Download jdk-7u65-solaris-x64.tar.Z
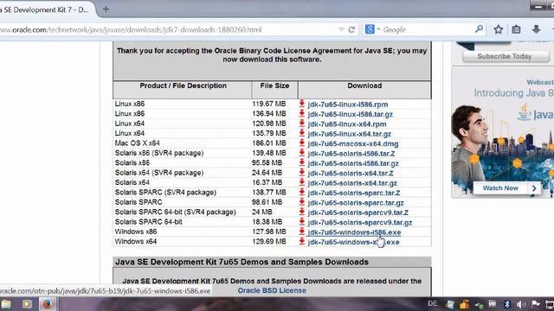This screenshot has height=311, width=554. coord(351,174)
